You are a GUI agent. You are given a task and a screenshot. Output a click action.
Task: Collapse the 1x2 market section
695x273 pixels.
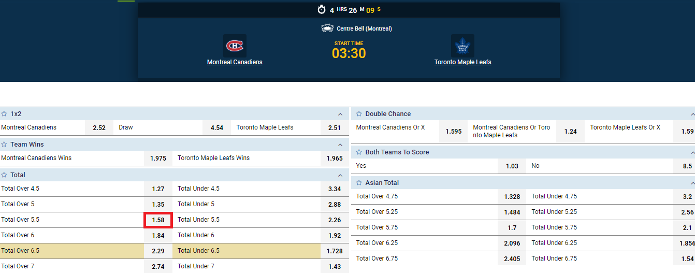pos(340,114)
